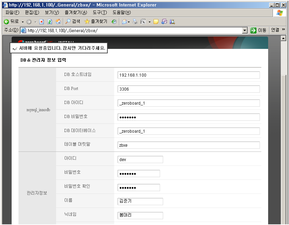Click the 테이블 머릿말 input field
Screen dimensions: 289x225
188,145
